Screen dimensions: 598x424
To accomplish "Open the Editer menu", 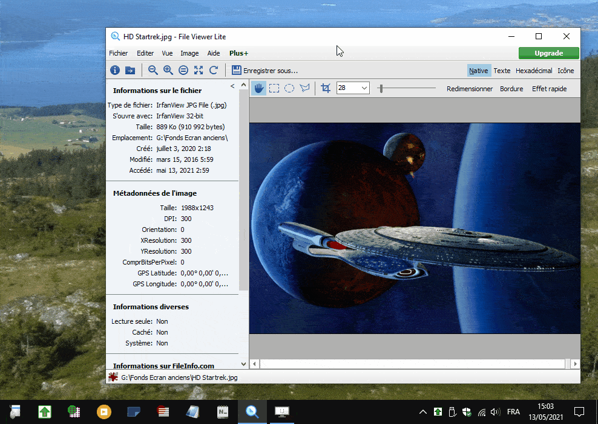I will click(145, 53).
